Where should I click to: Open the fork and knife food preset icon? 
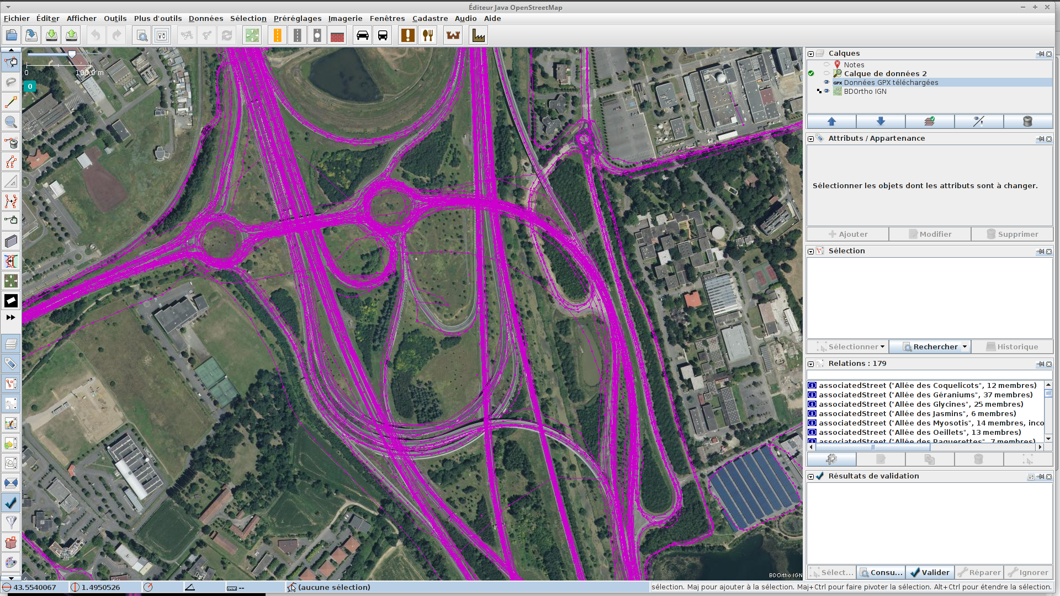pos(428,35)
